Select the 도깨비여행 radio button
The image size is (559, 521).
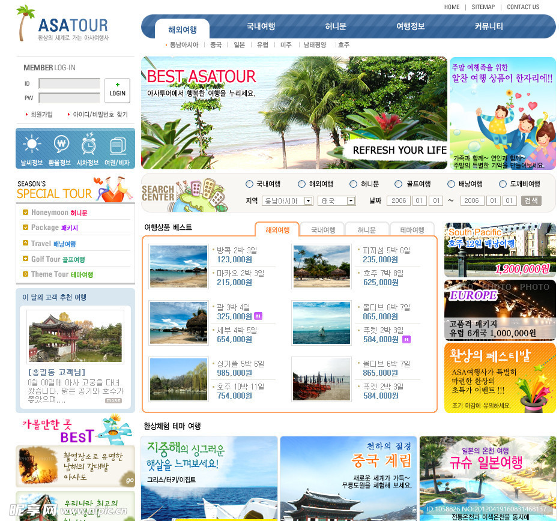(x=503, y=184)
